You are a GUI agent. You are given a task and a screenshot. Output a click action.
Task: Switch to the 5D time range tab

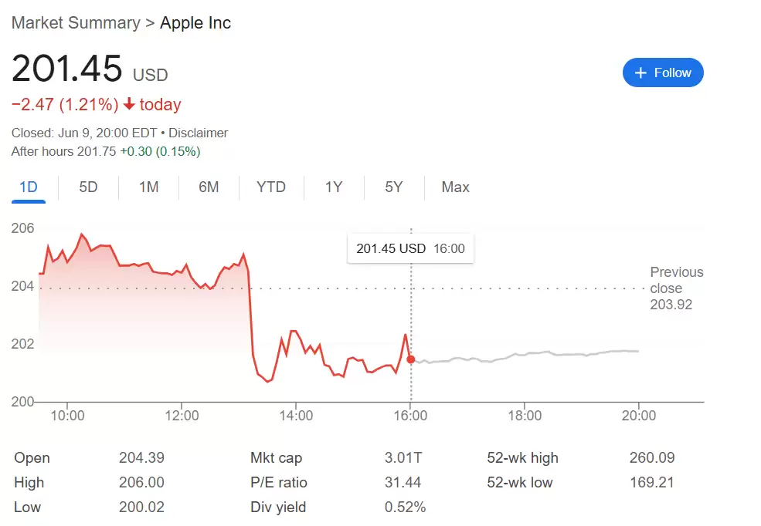click(x=88, y=187)
